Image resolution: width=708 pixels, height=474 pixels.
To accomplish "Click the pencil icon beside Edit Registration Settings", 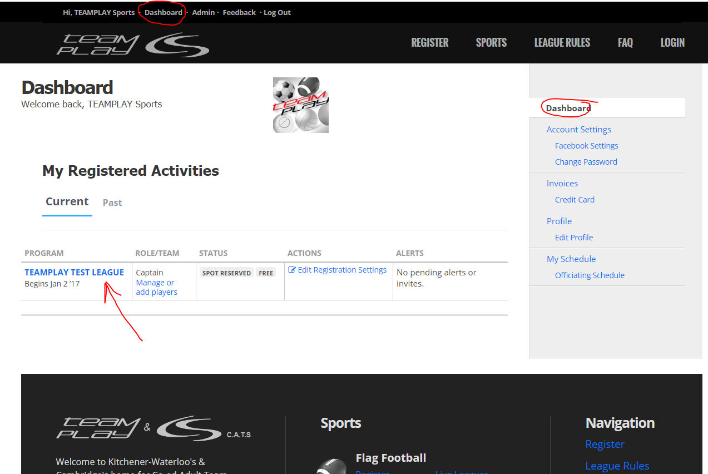I will pyautogui.click(x=292, y=270).
